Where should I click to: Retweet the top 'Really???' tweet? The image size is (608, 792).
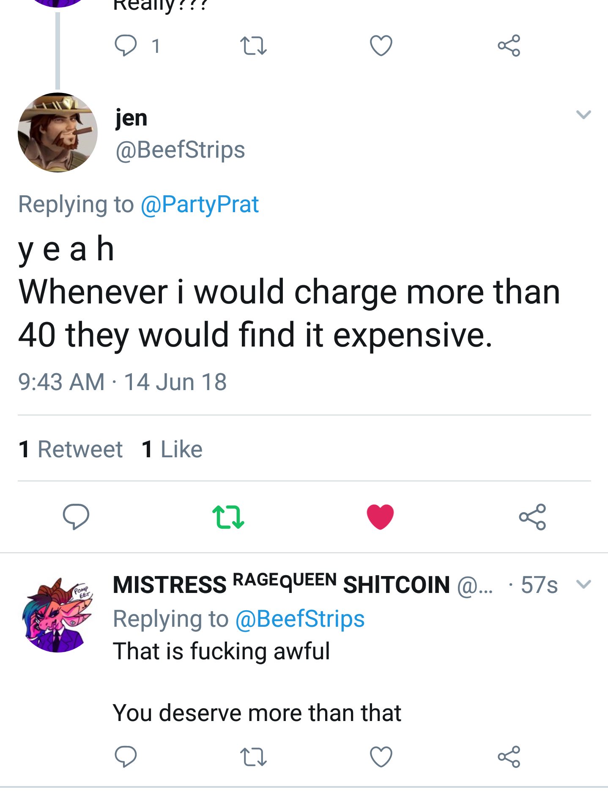[253, 46]
